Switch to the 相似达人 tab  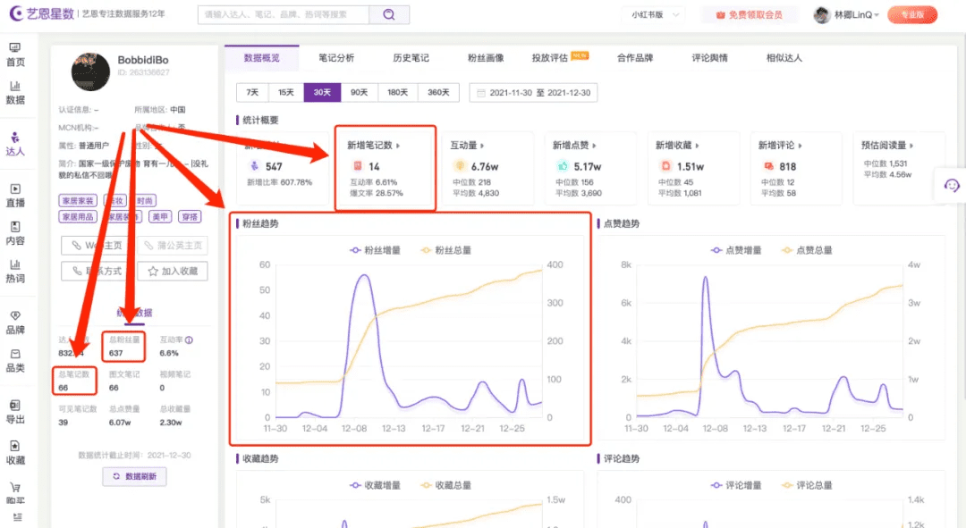tap(784, 58)
